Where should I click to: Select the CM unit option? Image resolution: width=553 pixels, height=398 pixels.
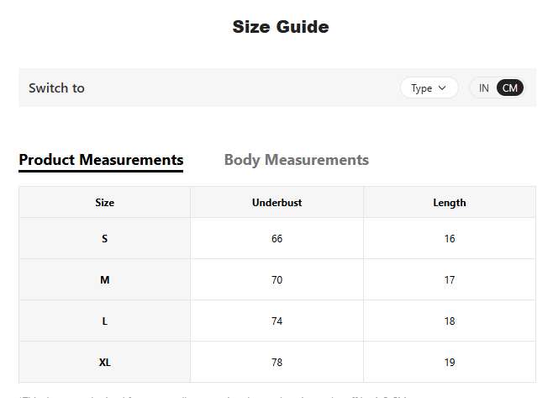[509, 88]
